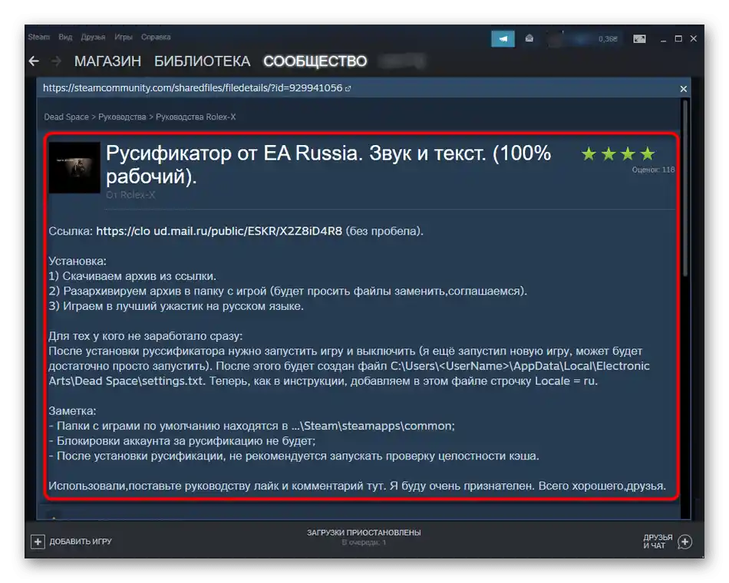Click the steamcommunity.com page URL

coord(193,88)
